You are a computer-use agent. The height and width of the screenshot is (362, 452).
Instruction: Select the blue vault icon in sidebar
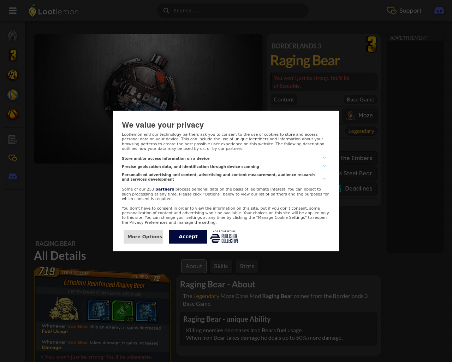[13, 95]
